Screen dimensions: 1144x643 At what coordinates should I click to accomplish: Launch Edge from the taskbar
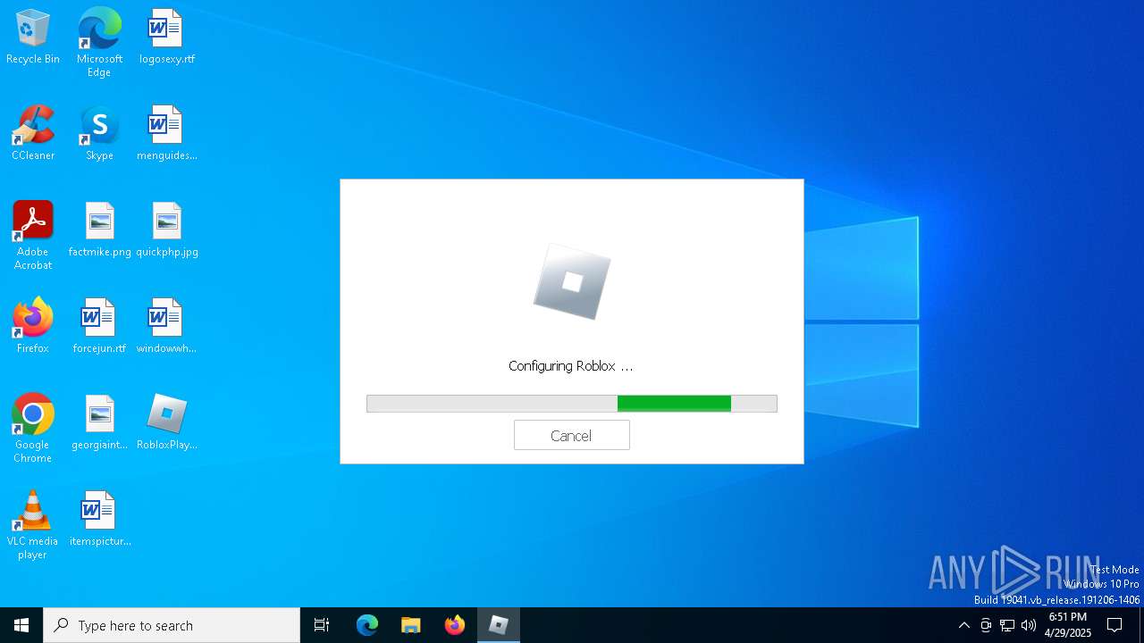click(367, 625)
